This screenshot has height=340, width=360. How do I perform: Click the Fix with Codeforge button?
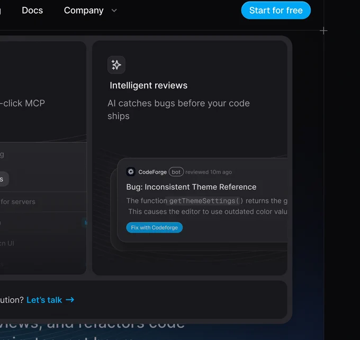(x=154, y=227)
